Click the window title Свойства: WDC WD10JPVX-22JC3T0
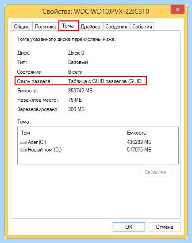This screenshot has height=243, width=192. click(x=96, y=12)
